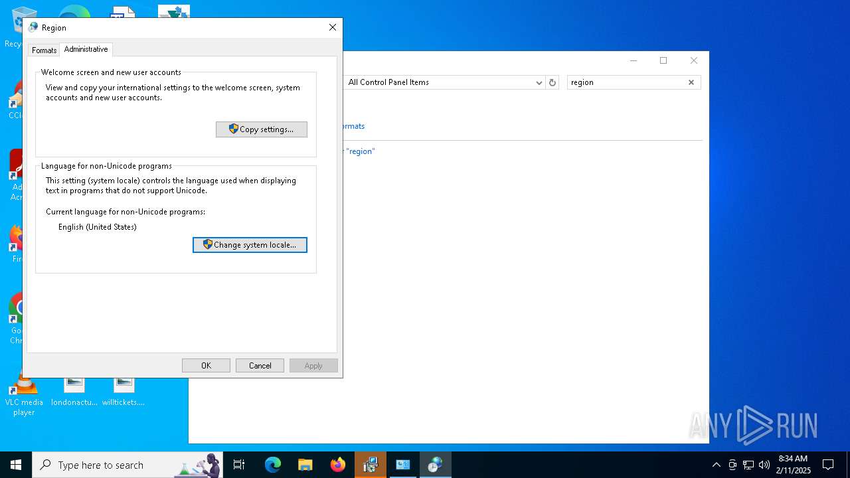Screen dimensions: 850x478
Task: Select the Recycle Bin desktop icon
Action: [13, 28]
